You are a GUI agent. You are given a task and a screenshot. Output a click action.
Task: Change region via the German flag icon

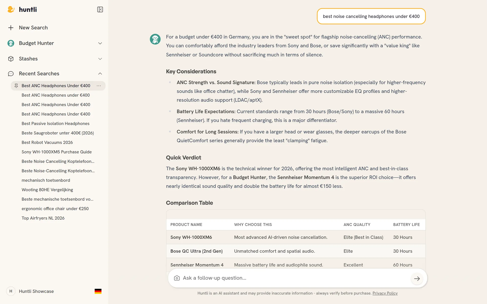pyautogui.click(x=98, y=291)
